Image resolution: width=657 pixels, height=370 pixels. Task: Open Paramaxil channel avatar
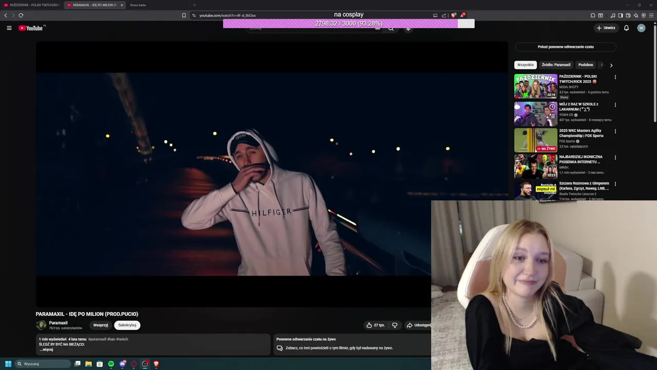point(41,325)
